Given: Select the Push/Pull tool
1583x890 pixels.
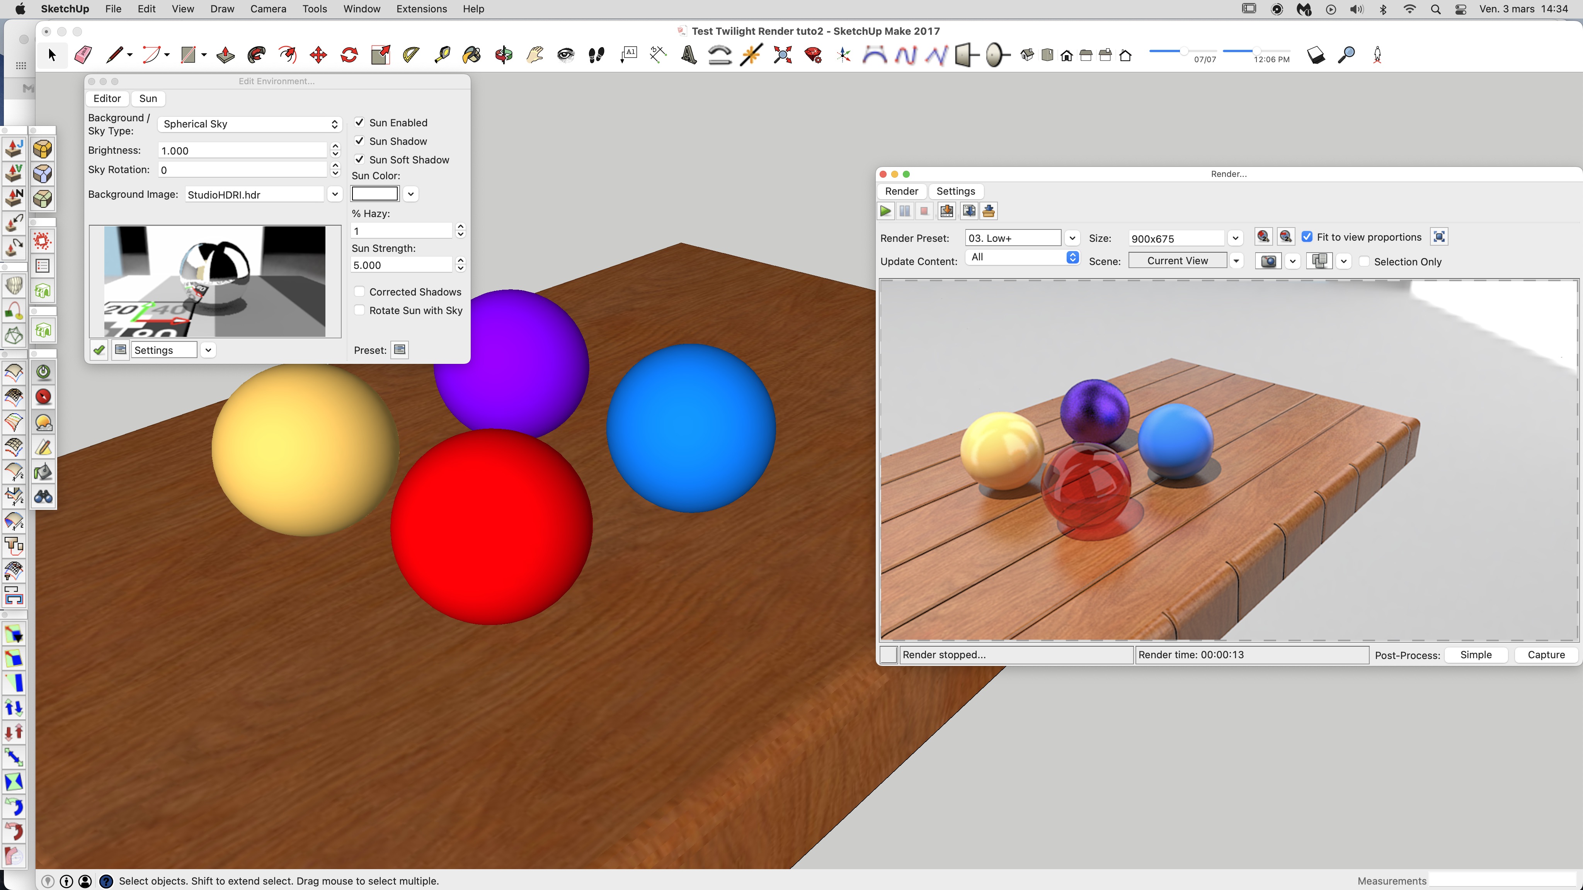Looking at the screenshot, I should (226, 55).
